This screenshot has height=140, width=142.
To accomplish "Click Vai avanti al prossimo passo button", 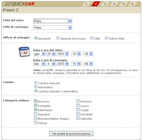I will click(71, 134).
